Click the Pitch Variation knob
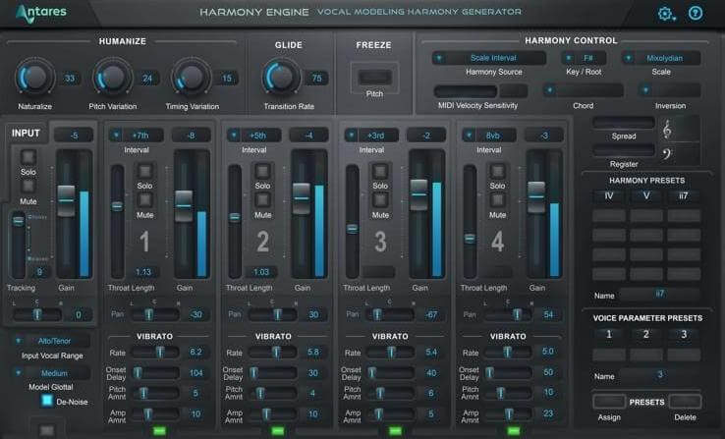The image size is (725, 439). pyautogui.click(x=112, y=77)
